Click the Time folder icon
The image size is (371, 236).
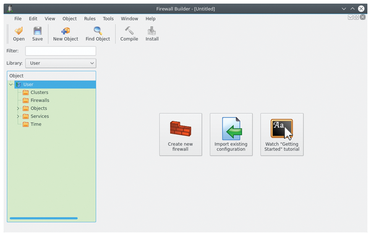(25, 124)
